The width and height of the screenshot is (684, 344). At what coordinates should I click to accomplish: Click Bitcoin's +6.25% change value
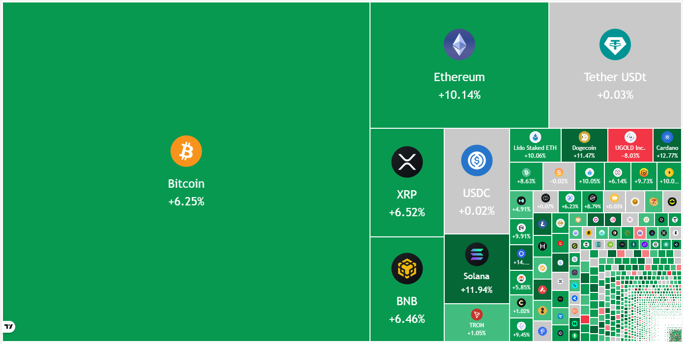click(x=186, y=201)
